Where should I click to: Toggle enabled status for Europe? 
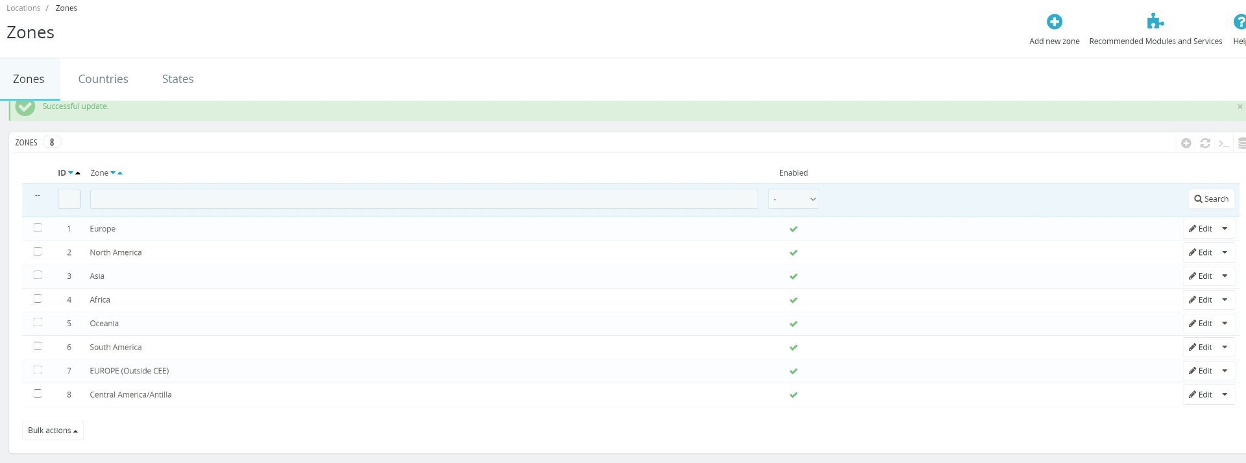pos(793,229)
